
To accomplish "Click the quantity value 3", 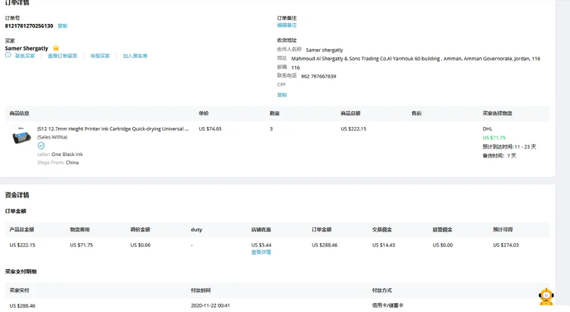I will point(271,129).
